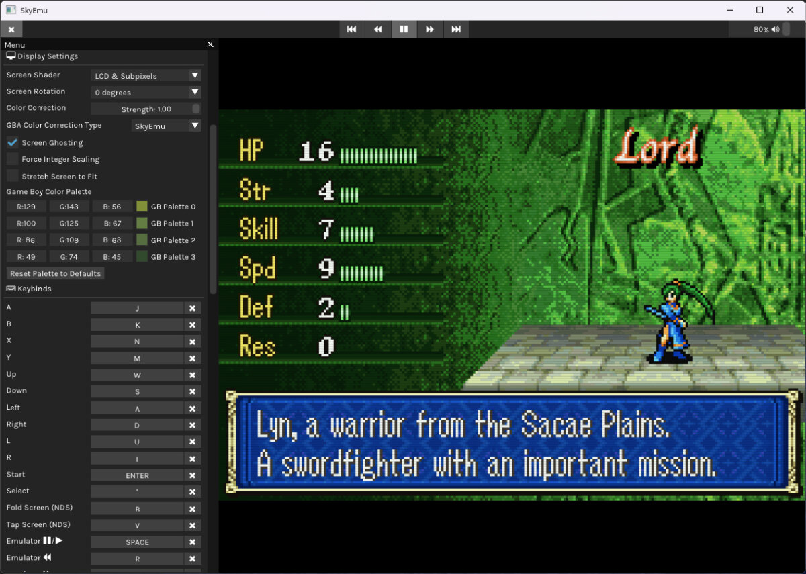Change the Fold Screen (NDS) key binding

137,508
